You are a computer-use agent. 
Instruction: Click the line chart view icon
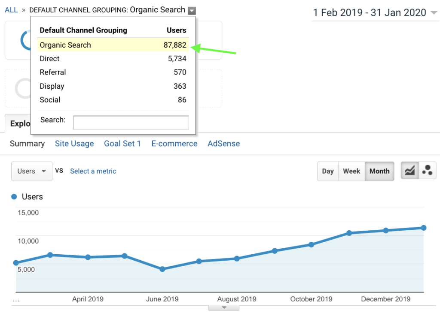409,171
